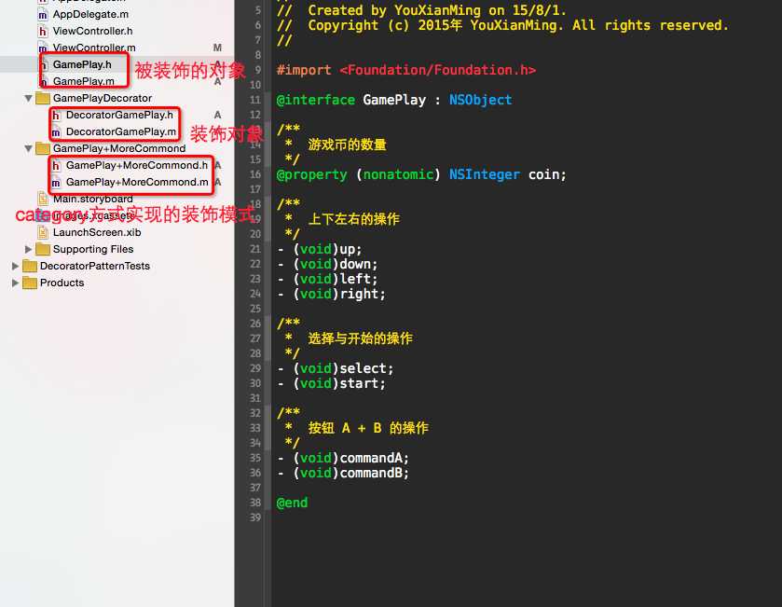Click the commandB method declaration
782x607 pixels.
343,473
